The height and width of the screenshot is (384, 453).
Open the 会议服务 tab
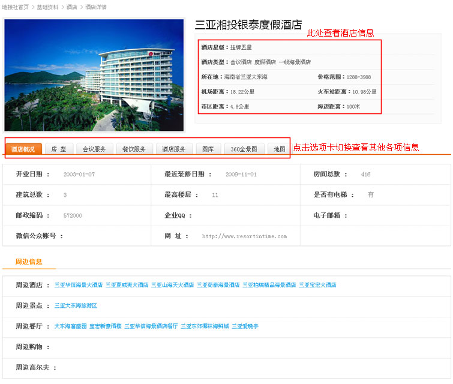(x=94, y=149)
